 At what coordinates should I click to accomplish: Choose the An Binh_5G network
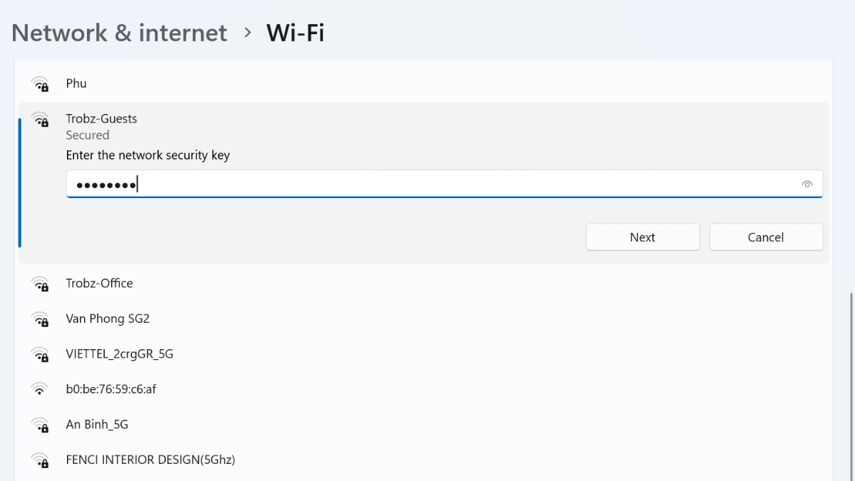pos(425,425)
